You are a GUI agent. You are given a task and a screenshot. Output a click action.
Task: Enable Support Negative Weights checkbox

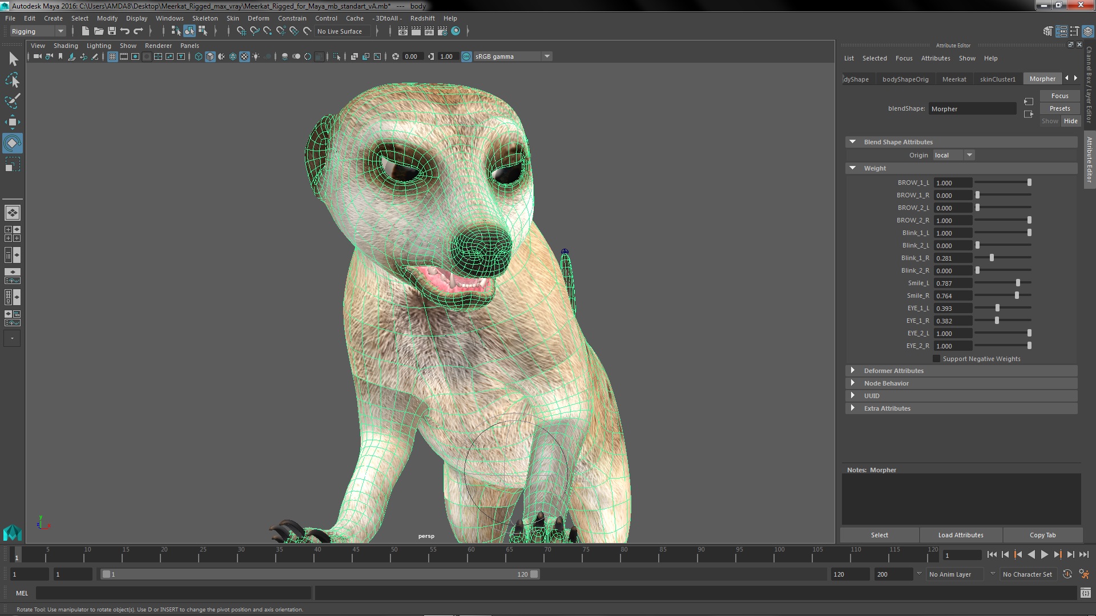point(936,359)
